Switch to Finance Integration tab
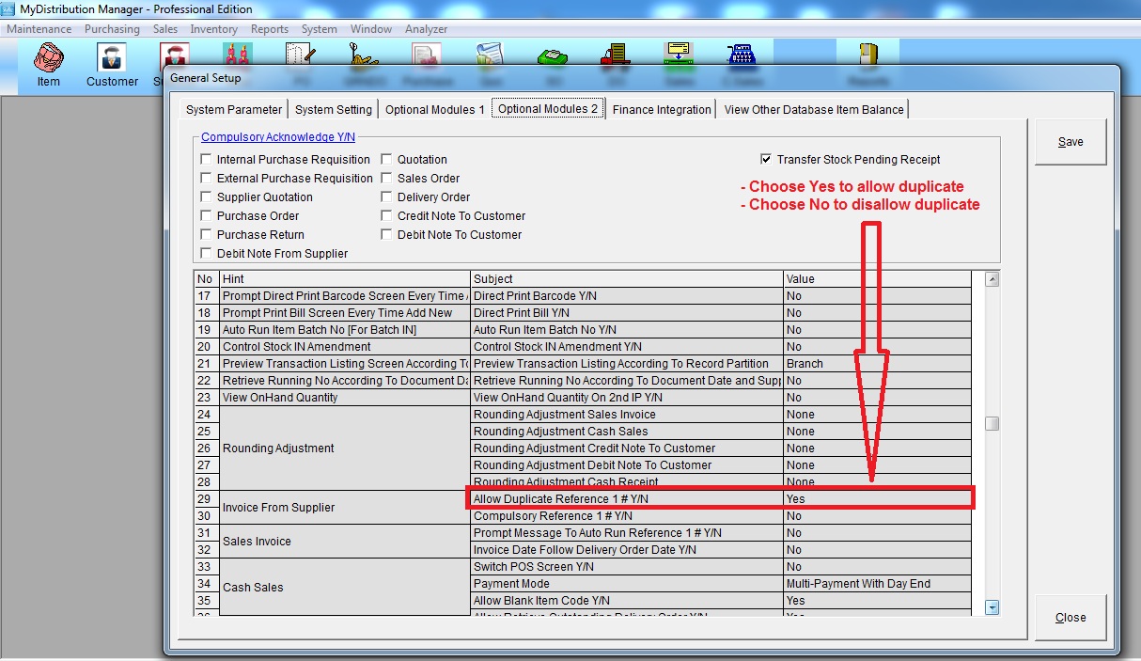 662,109
